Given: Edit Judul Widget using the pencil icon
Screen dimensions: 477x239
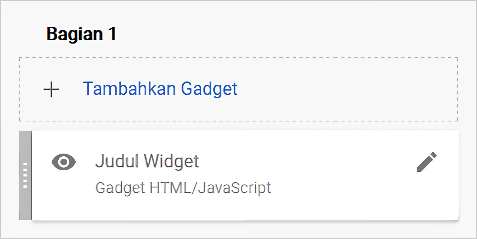Looking at the screenshot, I should click(x=426, y=162).
